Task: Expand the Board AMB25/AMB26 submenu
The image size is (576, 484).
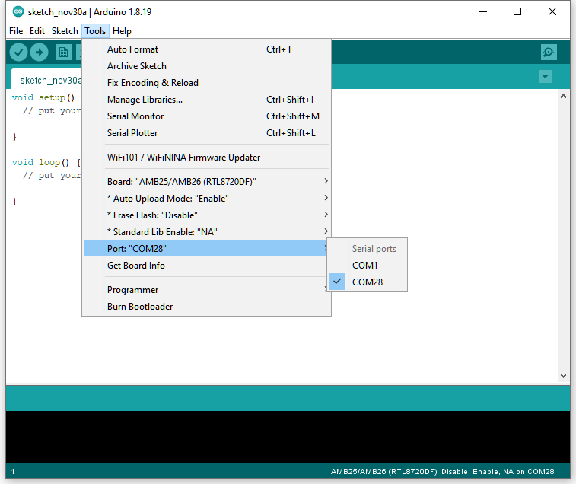Action: [207, 182]
